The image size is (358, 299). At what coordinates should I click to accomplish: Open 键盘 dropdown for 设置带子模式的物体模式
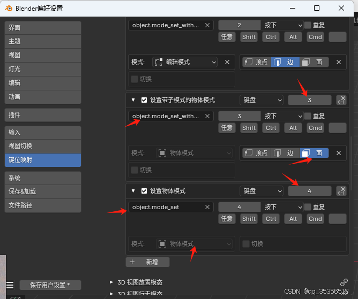(x=262, y=100)
